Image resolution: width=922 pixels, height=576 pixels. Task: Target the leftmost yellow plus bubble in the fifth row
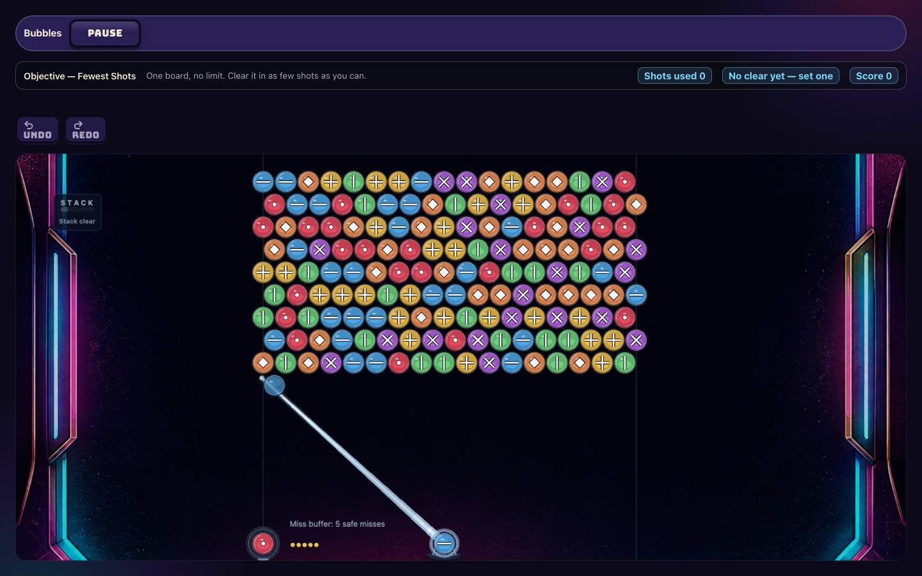click(x=263, y=273)
